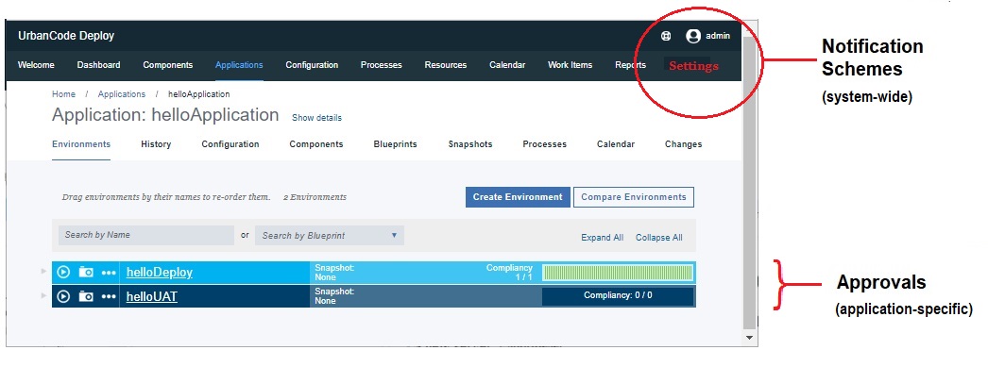Switch to the Changes tab
988x367 pixels.
[x=683, y=144]
